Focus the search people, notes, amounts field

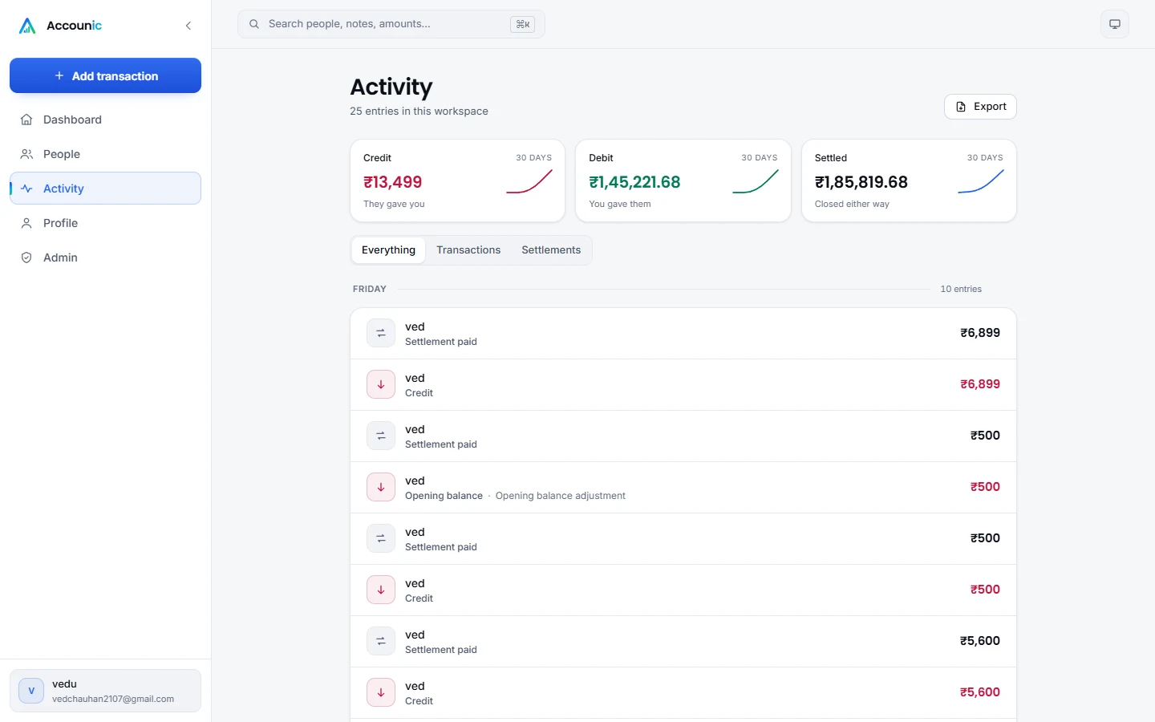coord(391,24)
